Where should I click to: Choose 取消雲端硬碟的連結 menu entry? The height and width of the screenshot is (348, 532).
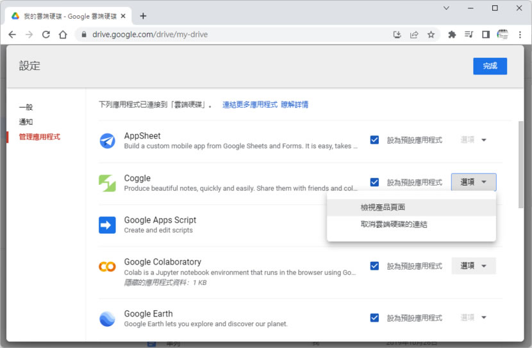[x=394, y=225]
